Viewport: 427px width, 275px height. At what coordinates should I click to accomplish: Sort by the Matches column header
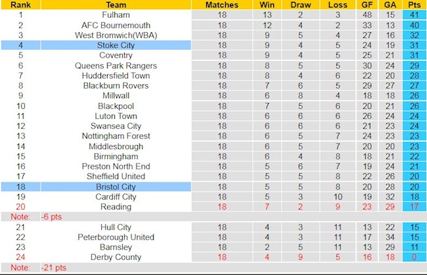(x=222, y=5)
